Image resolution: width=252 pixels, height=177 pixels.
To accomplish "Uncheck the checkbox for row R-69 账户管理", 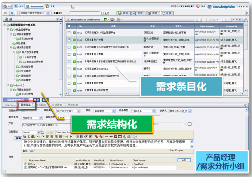I will click(x=69, y=40).
